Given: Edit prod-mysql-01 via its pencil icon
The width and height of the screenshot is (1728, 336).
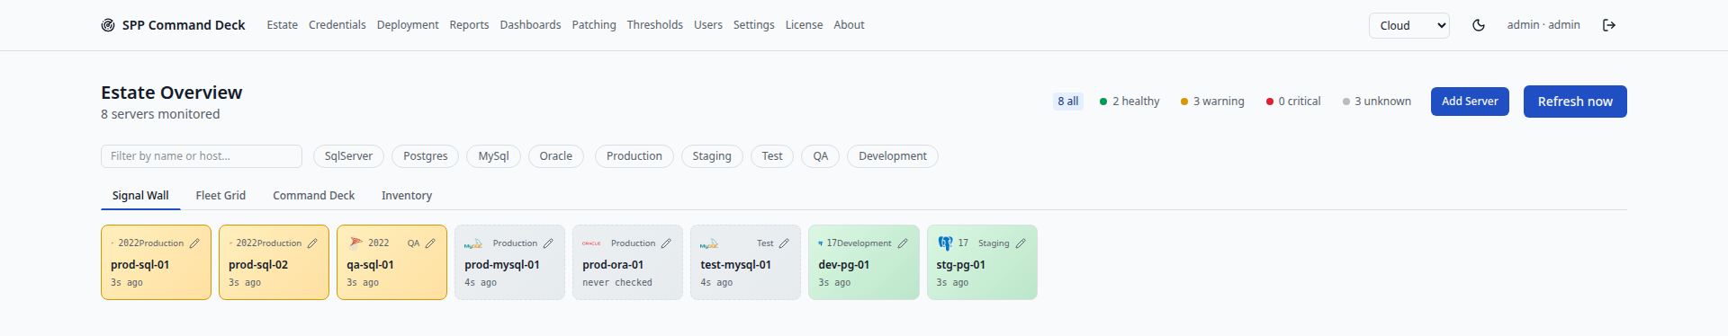Looking at the screenshot, I should point(548,243).
